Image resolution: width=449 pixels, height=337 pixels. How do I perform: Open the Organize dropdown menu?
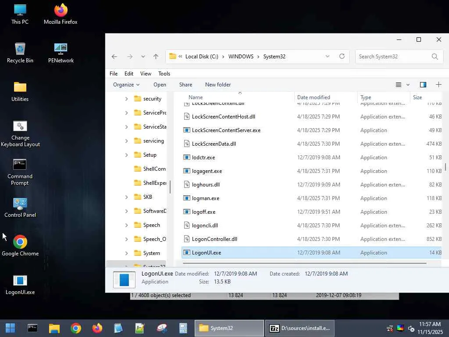click(126, 85)
